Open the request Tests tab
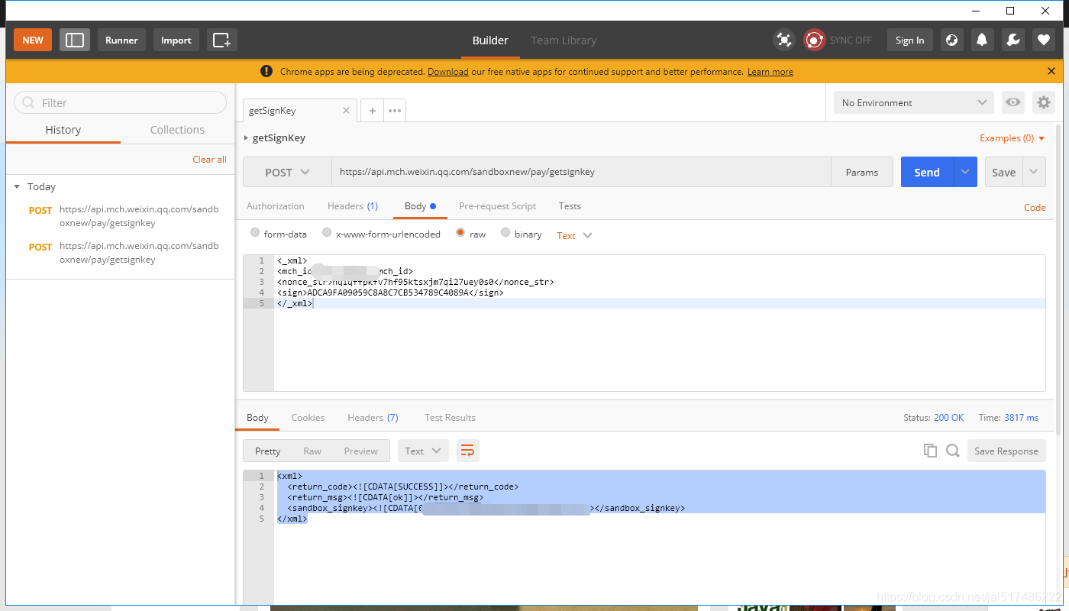The width and height of the screenshot is (1069, 611). (570, 206)
